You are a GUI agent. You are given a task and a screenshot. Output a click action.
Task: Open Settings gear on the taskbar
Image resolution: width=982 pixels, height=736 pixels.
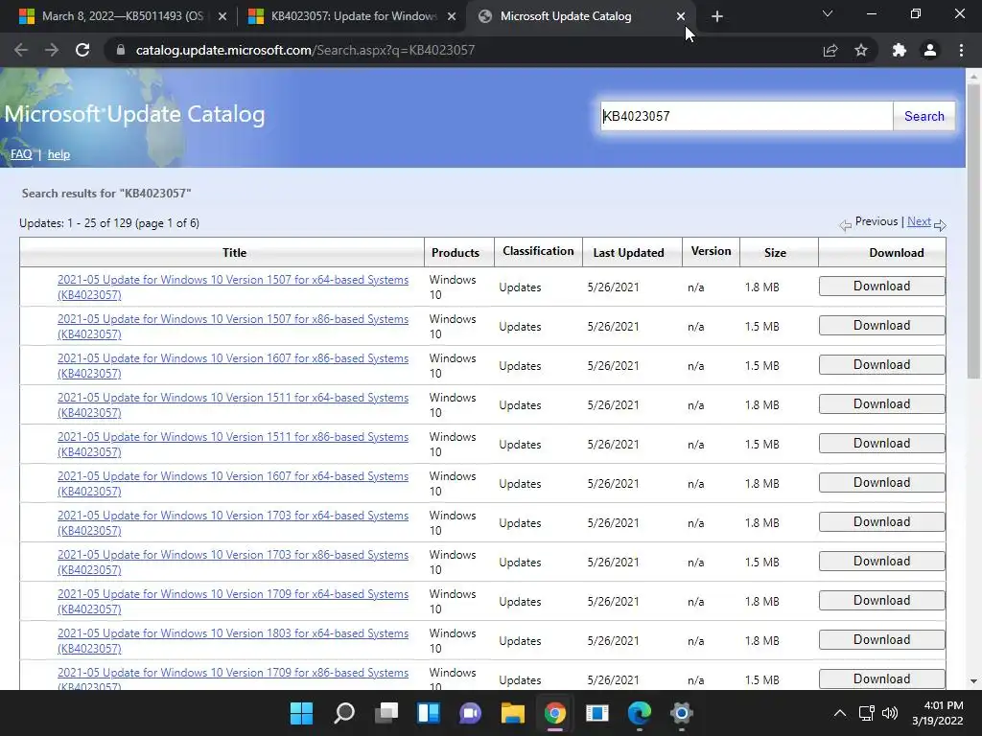click(x=682, y=713)
